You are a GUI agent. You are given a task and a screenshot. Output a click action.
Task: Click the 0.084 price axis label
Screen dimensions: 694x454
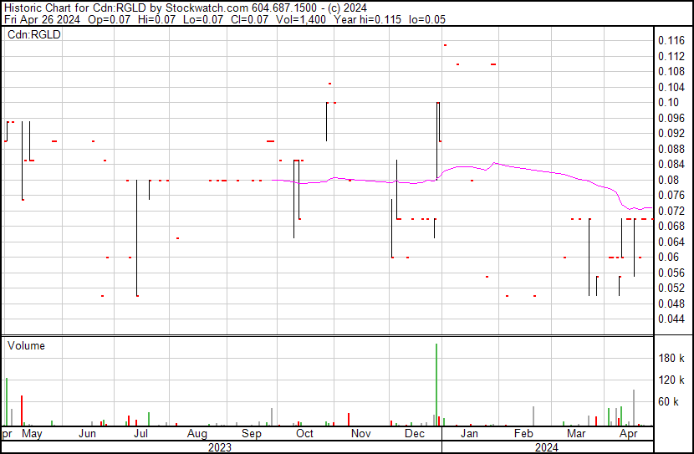(671, 164)
